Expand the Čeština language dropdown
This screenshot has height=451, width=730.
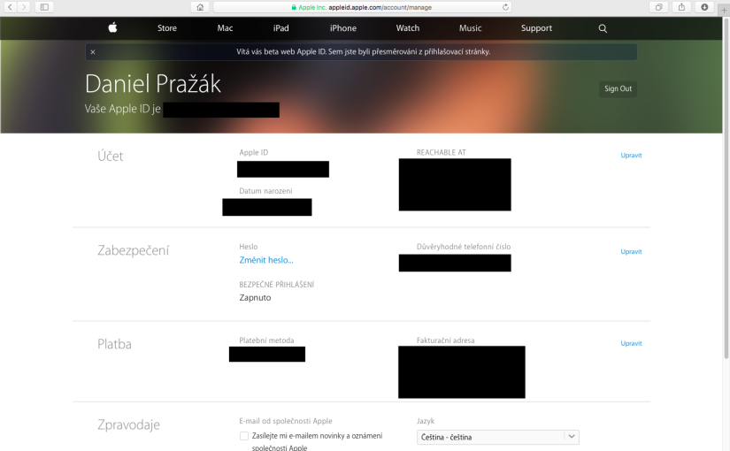[x=497, y=437]
